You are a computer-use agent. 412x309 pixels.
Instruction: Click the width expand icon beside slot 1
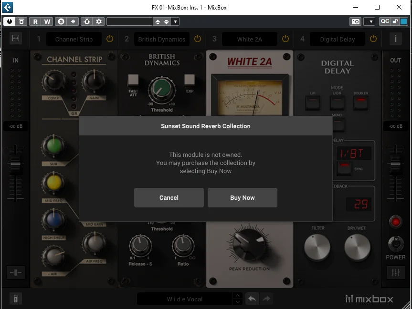[x=16, y=38]
